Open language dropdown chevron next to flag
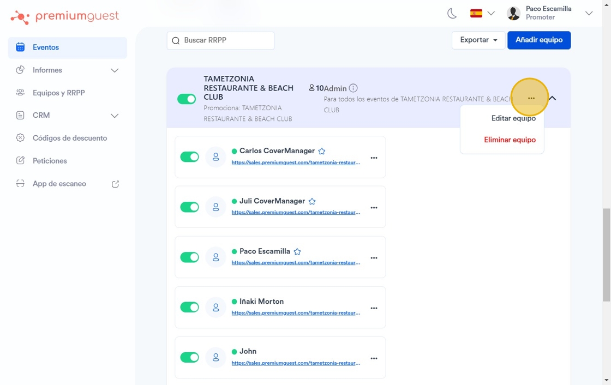Viewport: 611px width, 385px height. point(491,13)
